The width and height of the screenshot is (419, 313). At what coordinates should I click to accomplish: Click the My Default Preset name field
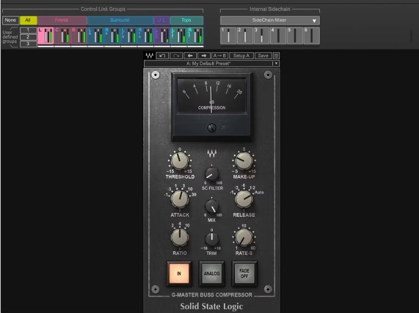click(x=208, y=63)
